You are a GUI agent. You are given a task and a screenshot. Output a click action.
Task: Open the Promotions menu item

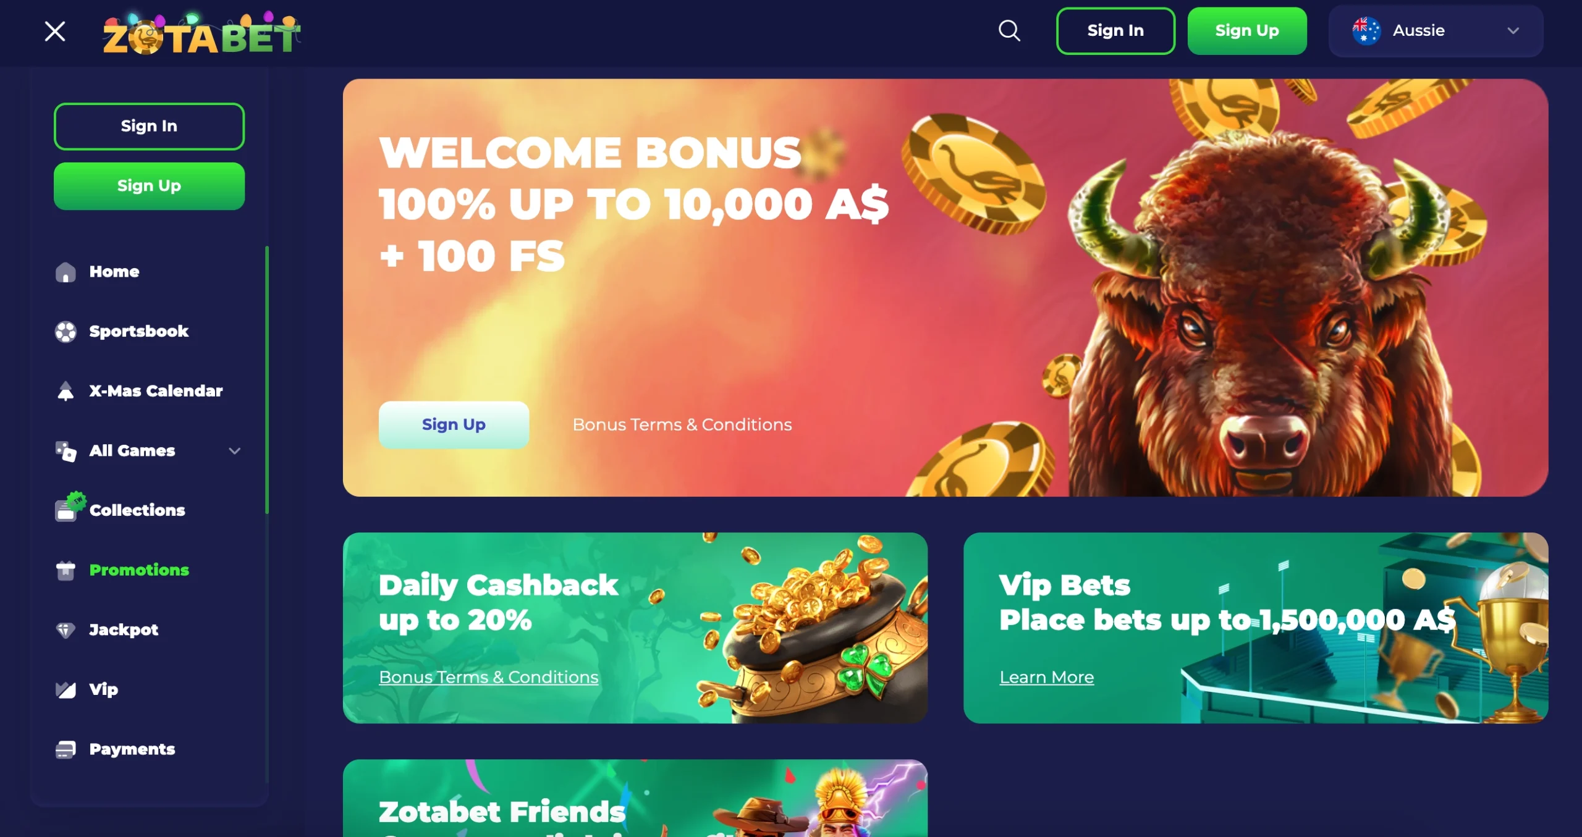(x=139, y=570)
